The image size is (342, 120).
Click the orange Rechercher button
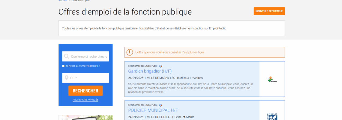(x=85, y=91)
